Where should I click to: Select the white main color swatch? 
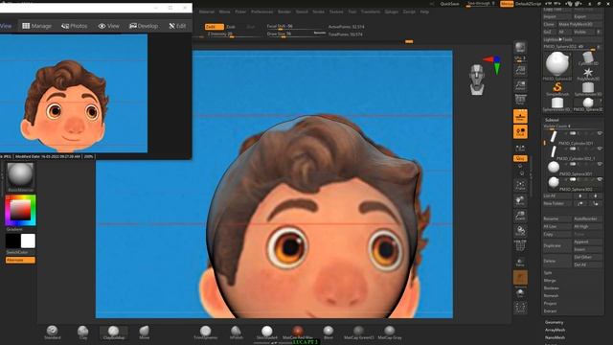tap(28, 241)
